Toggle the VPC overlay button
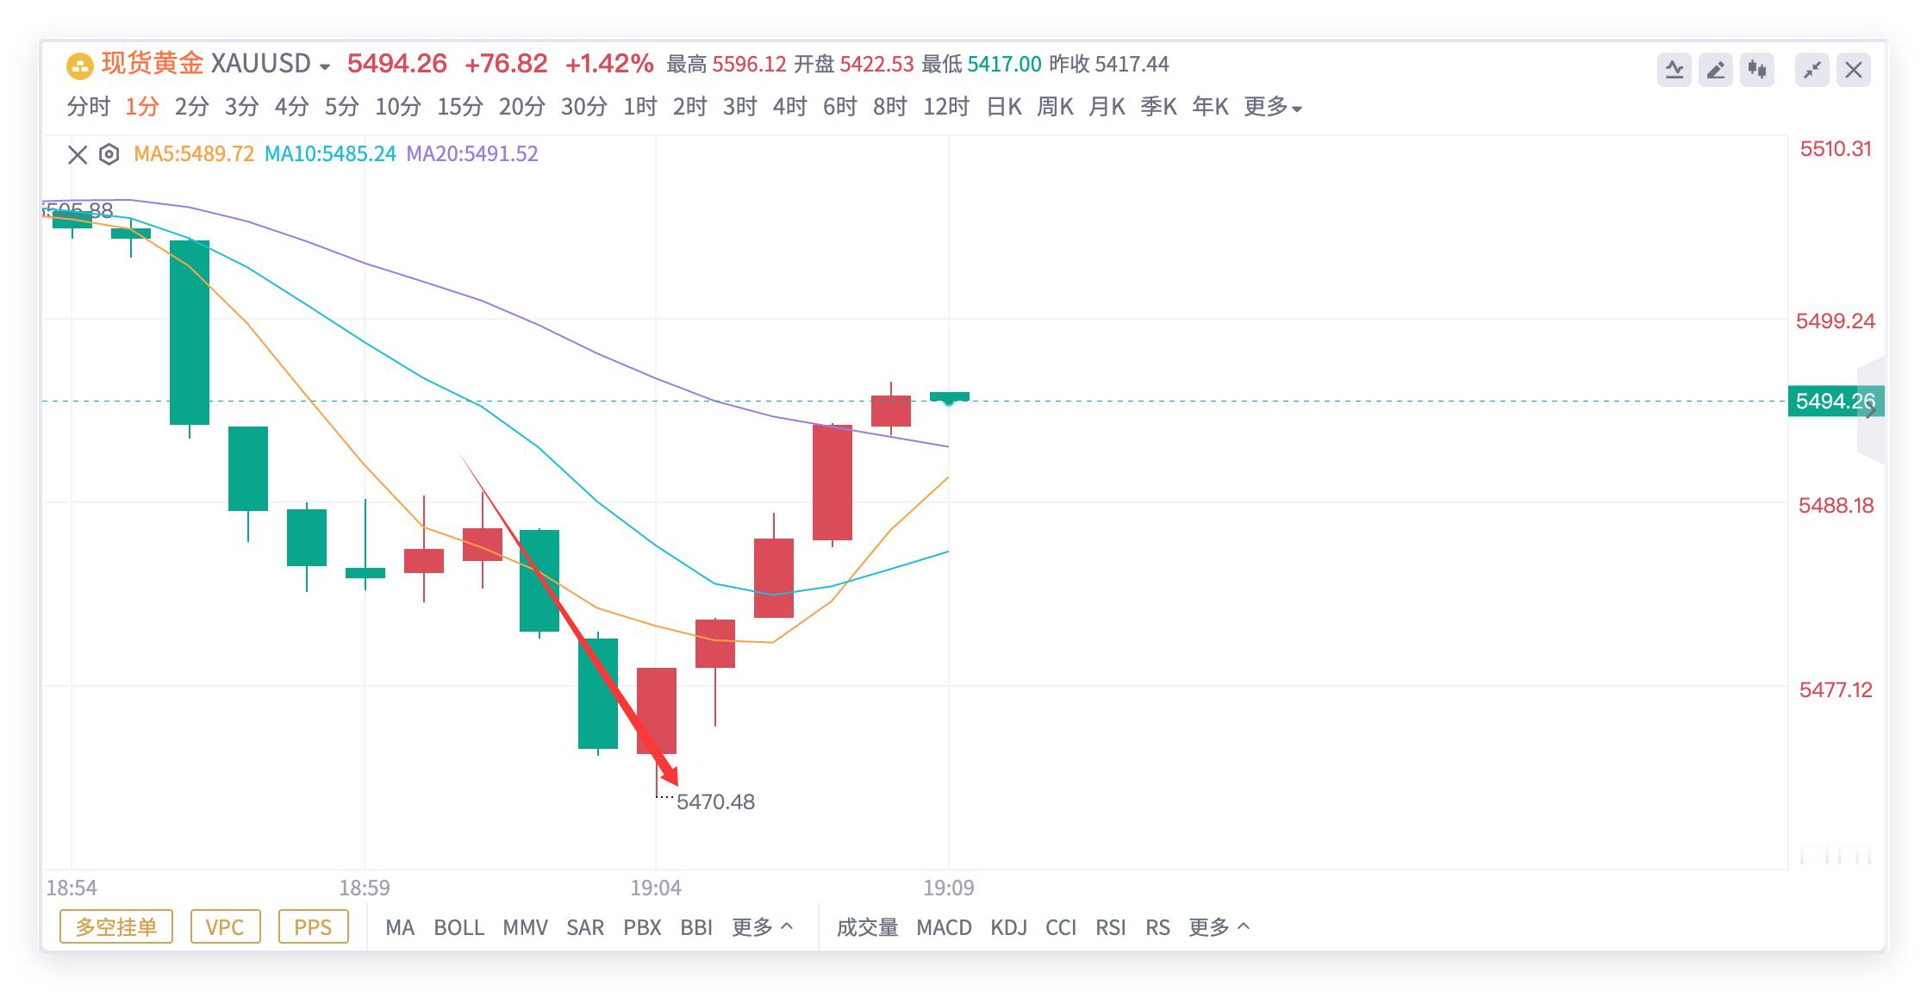Viewport: 1927px width, 991px height. [225, 927]
